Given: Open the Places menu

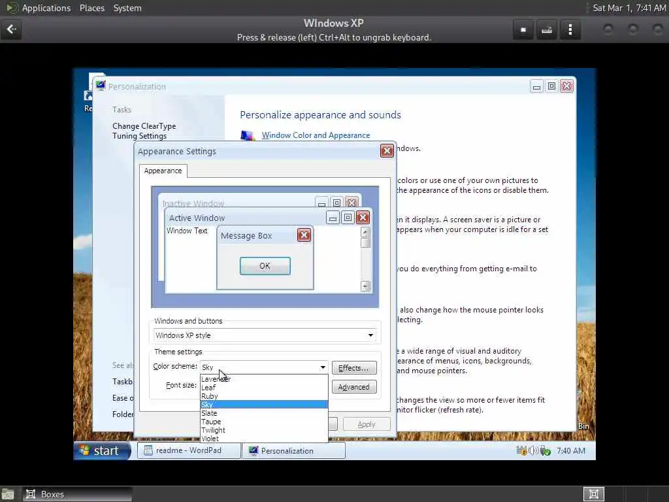Looking at the screenshot, I should coord(91,8).
